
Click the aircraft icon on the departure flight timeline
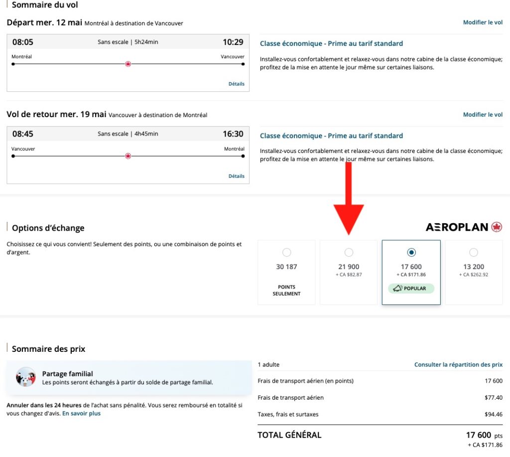[128, 65]
